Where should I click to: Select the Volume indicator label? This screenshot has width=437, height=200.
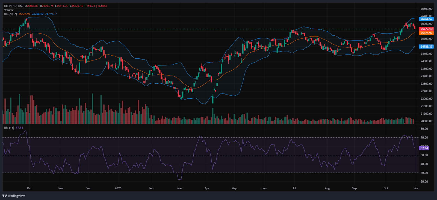coord(9,10)
